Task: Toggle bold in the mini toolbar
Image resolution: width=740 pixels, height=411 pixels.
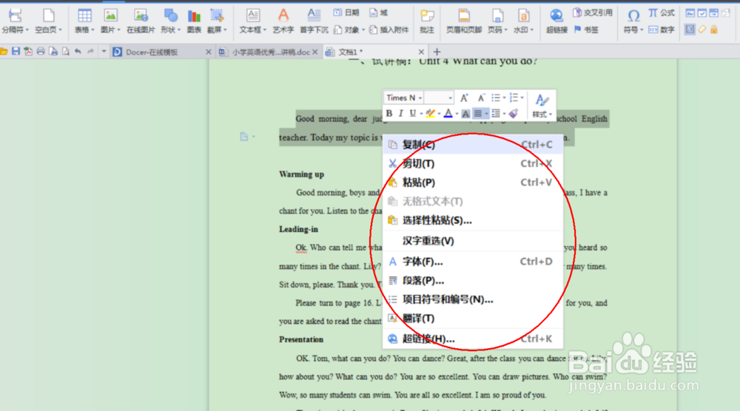Action: [x=389, y=113]
